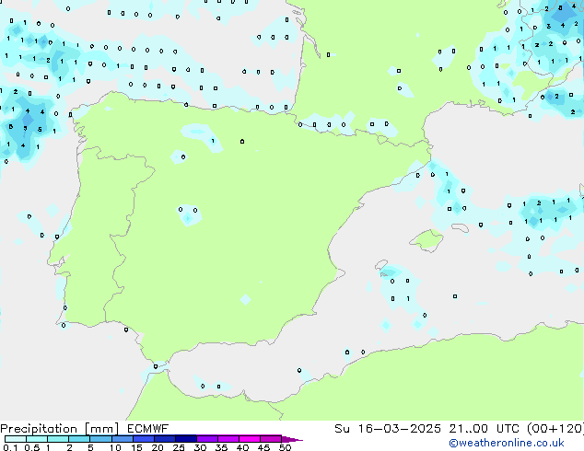
Task: Click the 'ECMWF' model label
Action: pyautogui.click(x=148, y=429)
